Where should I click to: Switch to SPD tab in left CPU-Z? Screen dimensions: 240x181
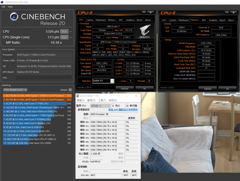click(x=121, y=20)
